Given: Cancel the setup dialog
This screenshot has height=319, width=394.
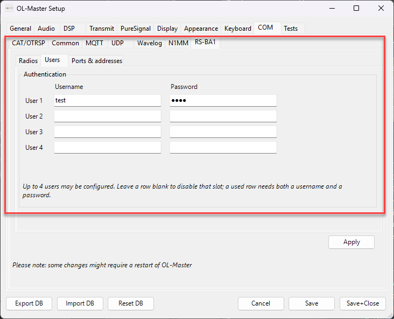Looking at the screenshot, I should click(x=261, y=303).
